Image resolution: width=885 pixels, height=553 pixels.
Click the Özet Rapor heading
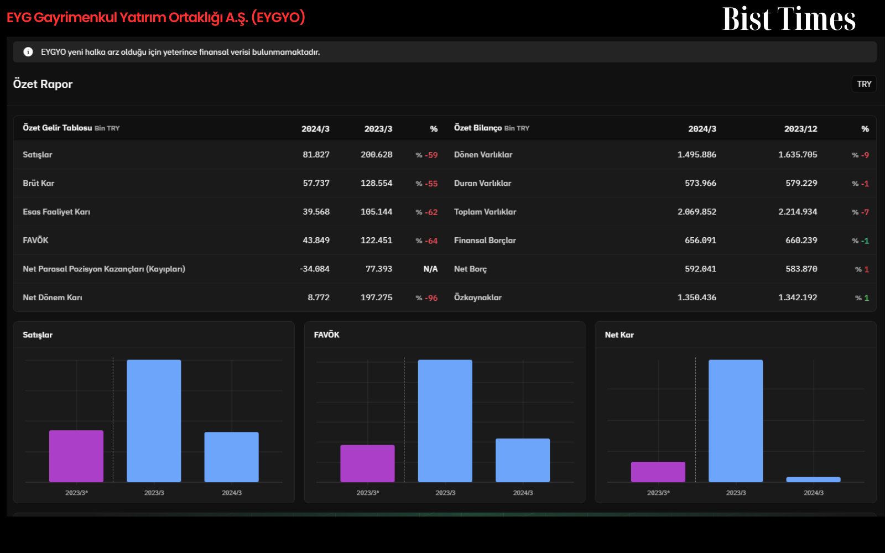click(43, 84)
